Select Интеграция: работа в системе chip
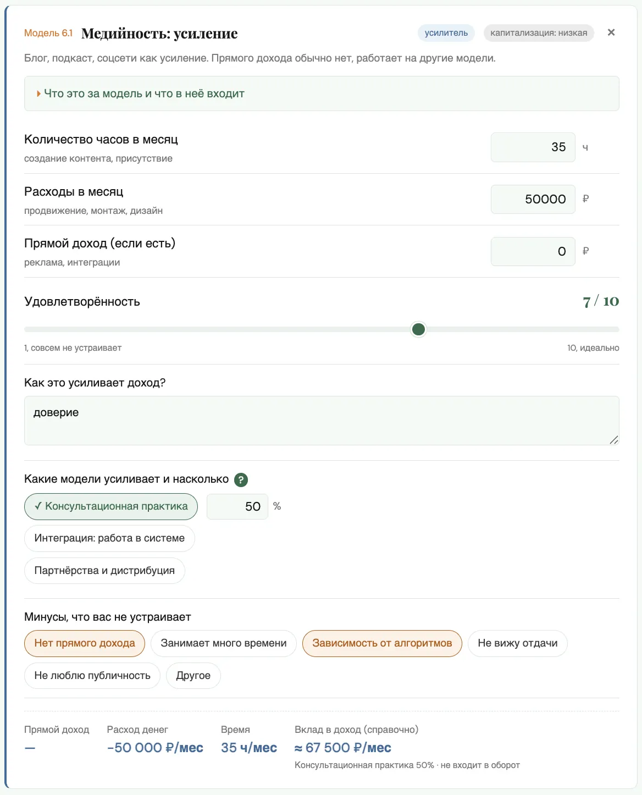Viewport: 642px width, 795px height. [x=109, y=538]
